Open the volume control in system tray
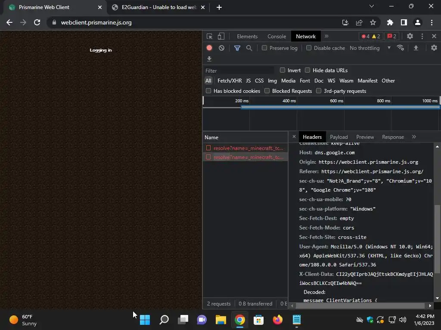Image resolution: width=441 pixels, height=330 pixels. click(403, 320)
